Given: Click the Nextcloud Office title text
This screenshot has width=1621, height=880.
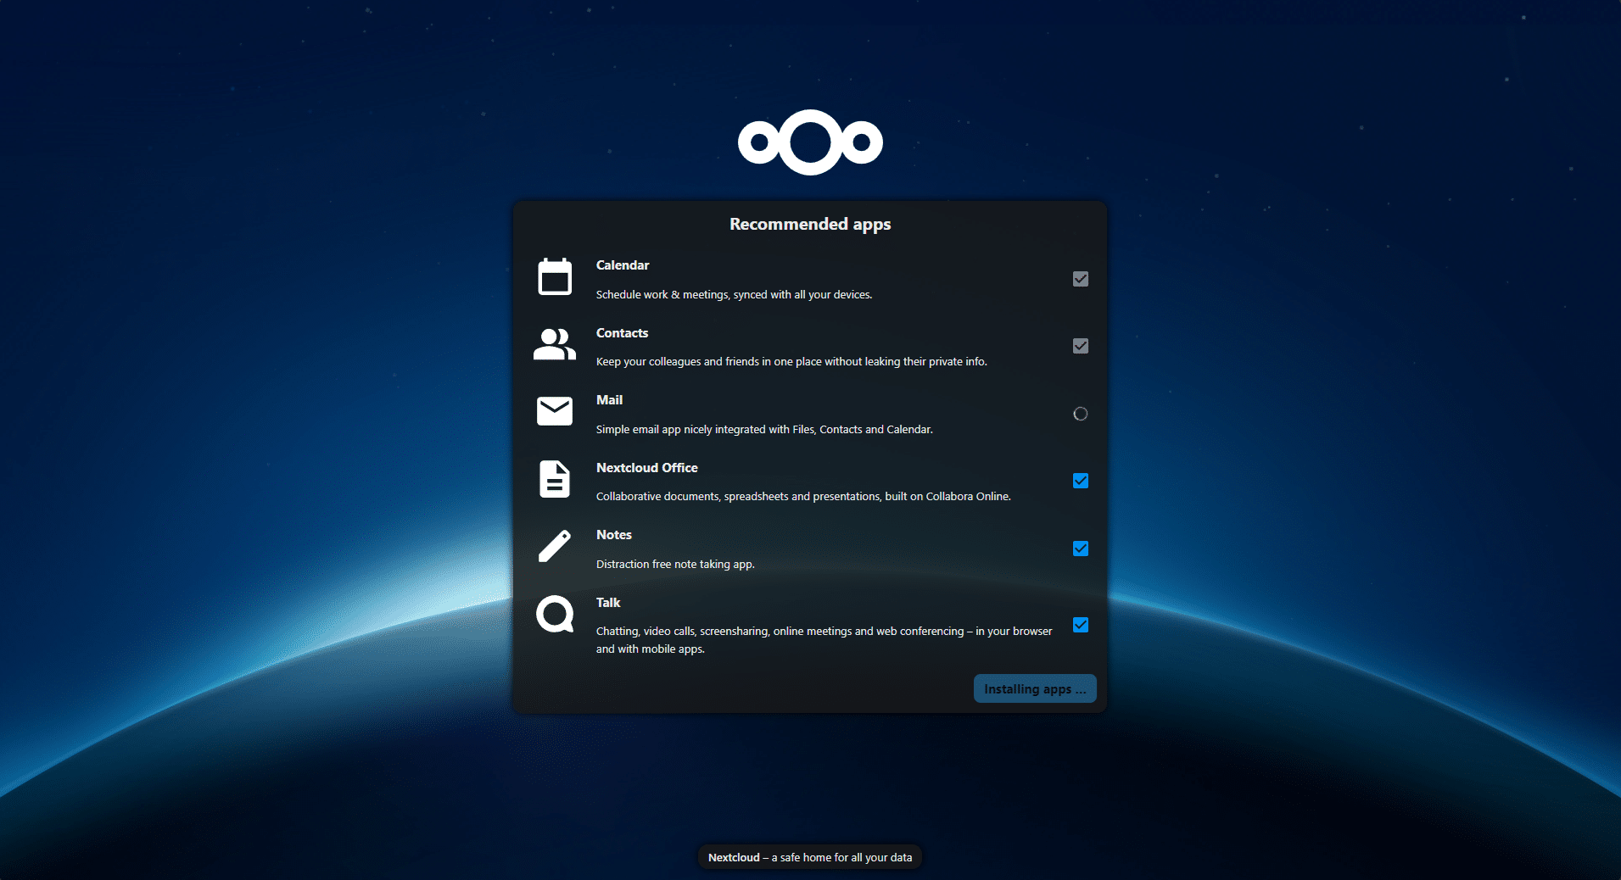Looking at the screenshot, I should coord(646,467).
